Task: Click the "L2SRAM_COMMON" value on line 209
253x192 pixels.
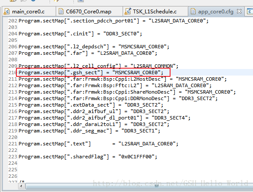Action: tap(153, 66)
